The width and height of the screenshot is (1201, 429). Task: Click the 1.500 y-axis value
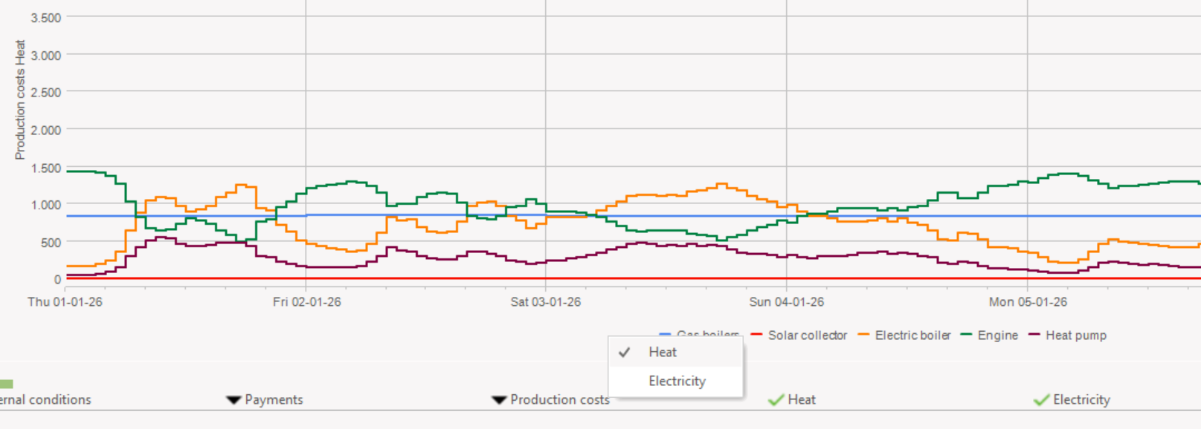pyautogui.click(x=46, y=168)
